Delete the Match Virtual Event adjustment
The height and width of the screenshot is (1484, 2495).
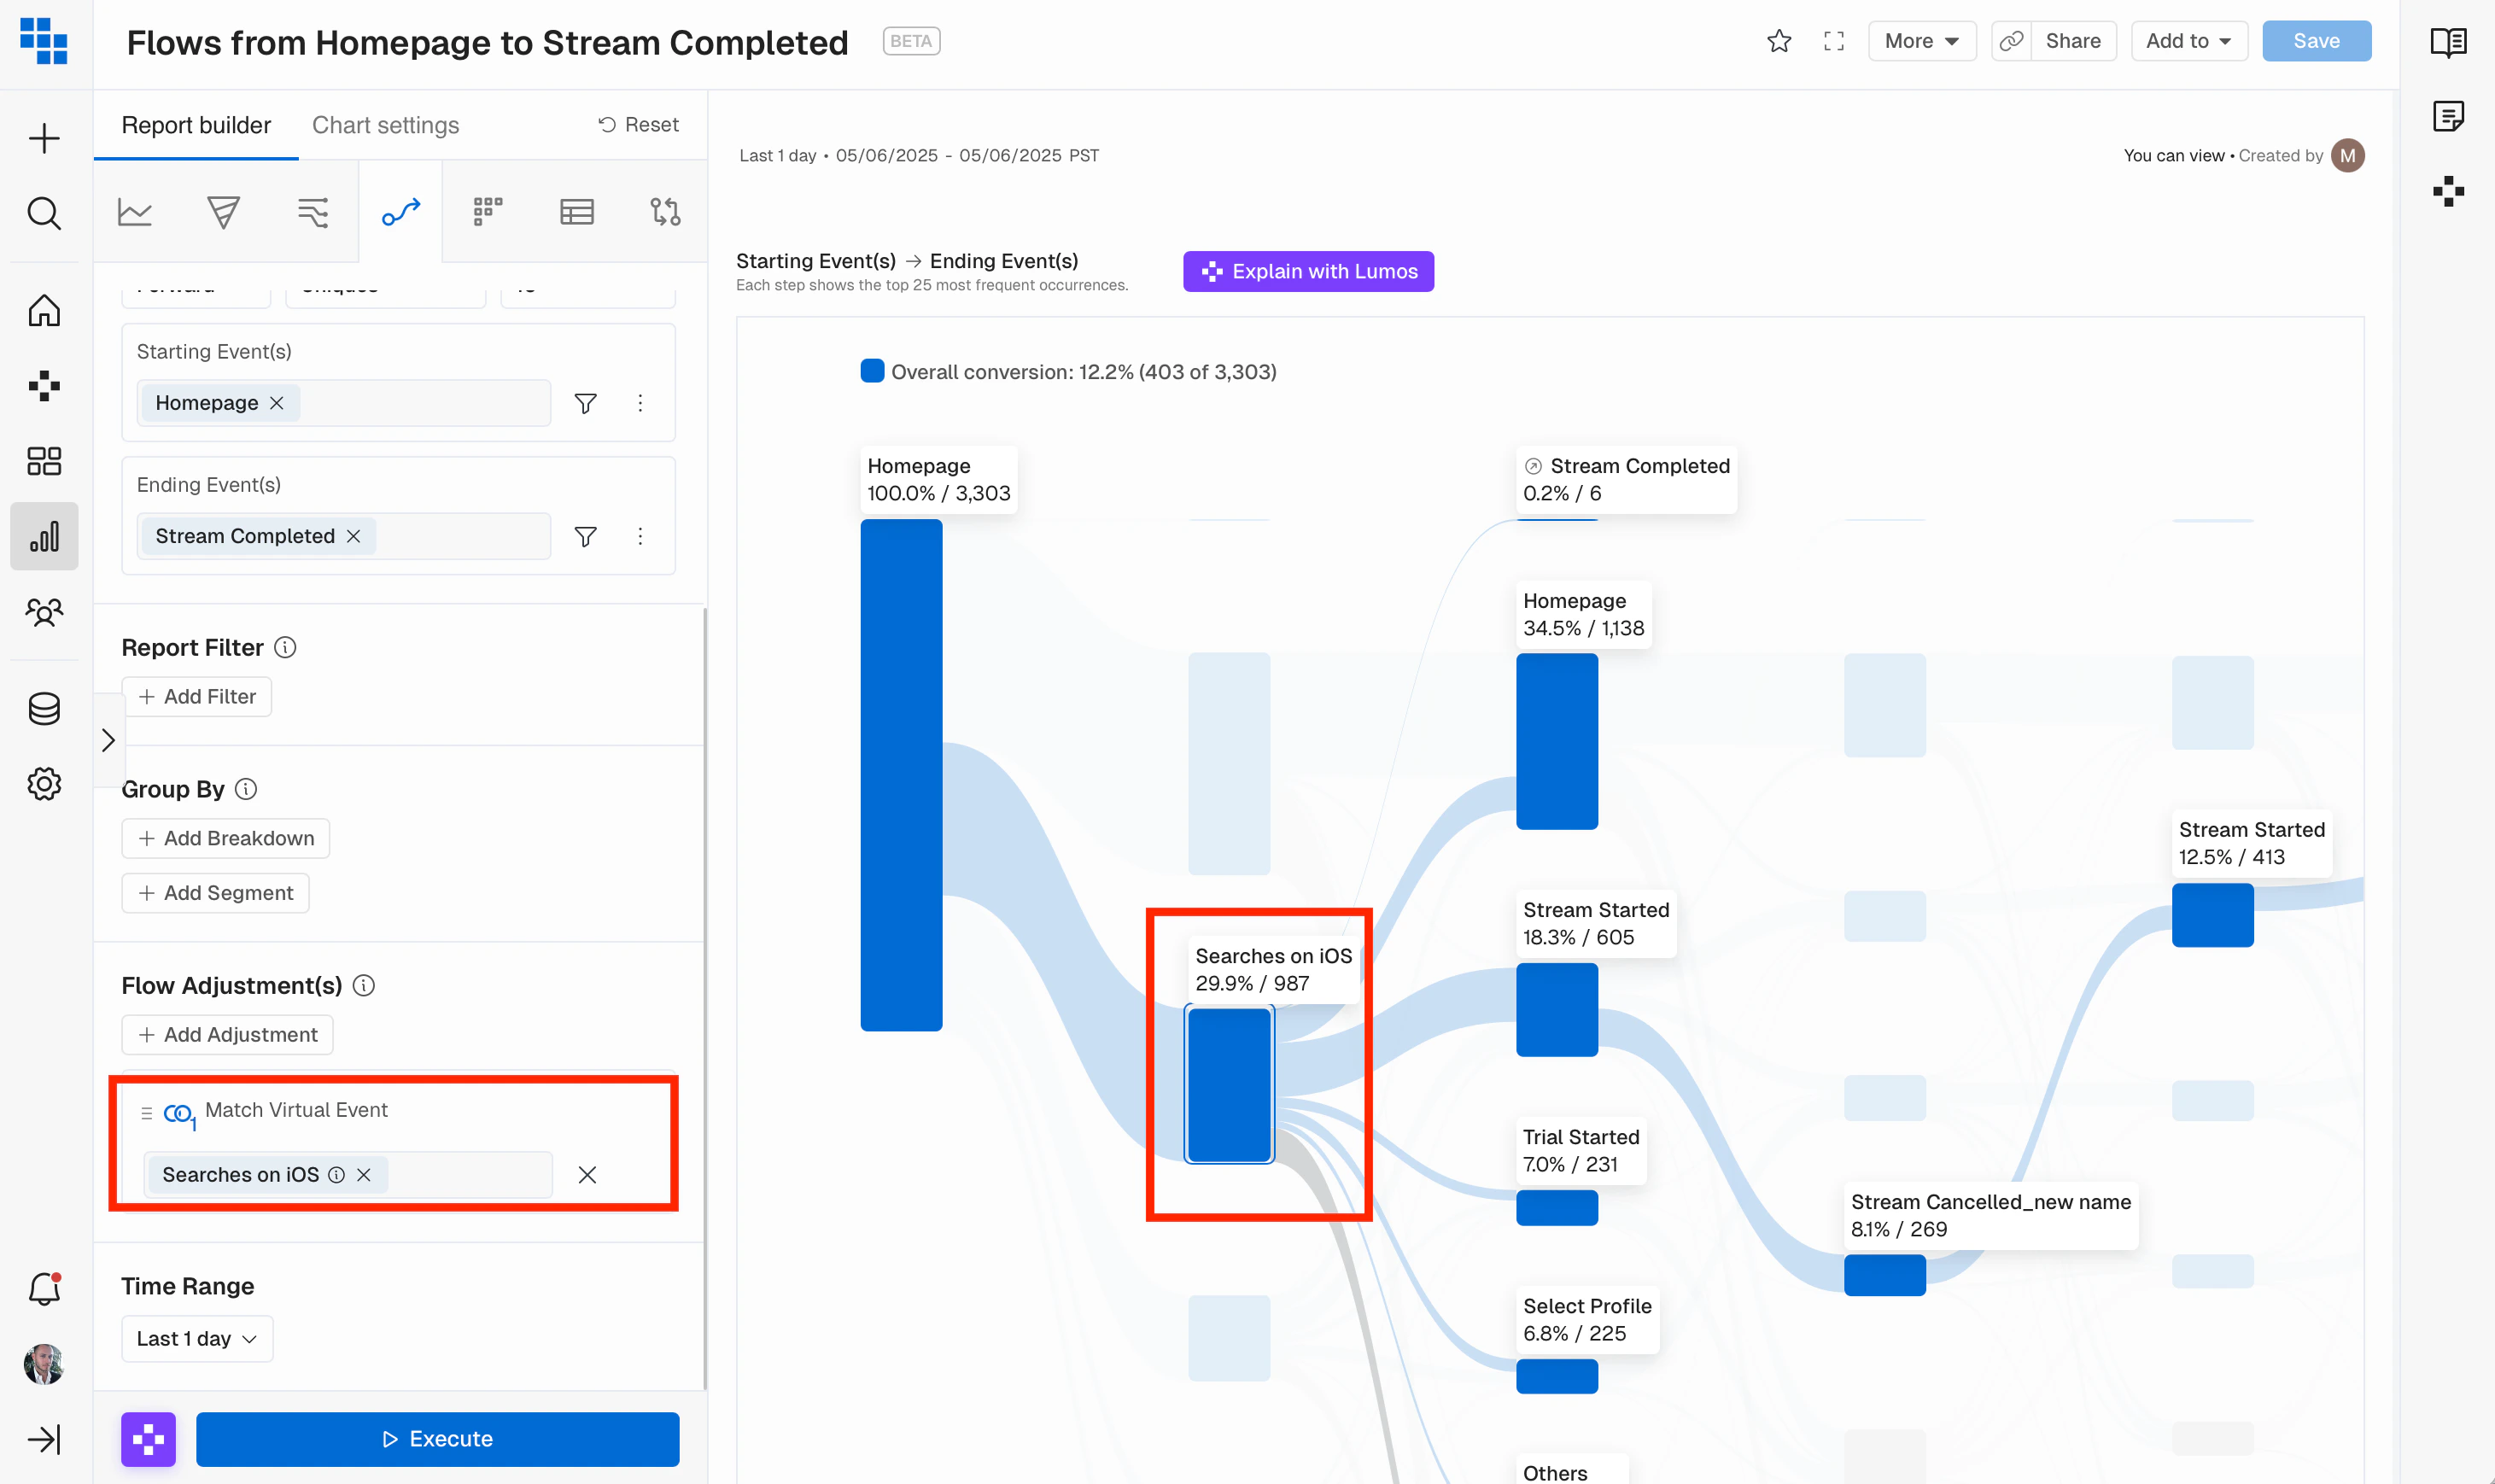[x=587, y=1175]
